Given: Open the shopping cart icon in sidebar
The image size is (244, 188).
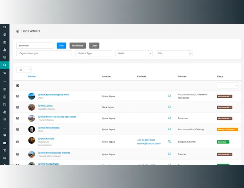Looking at the screenshot, I should 5,150.
